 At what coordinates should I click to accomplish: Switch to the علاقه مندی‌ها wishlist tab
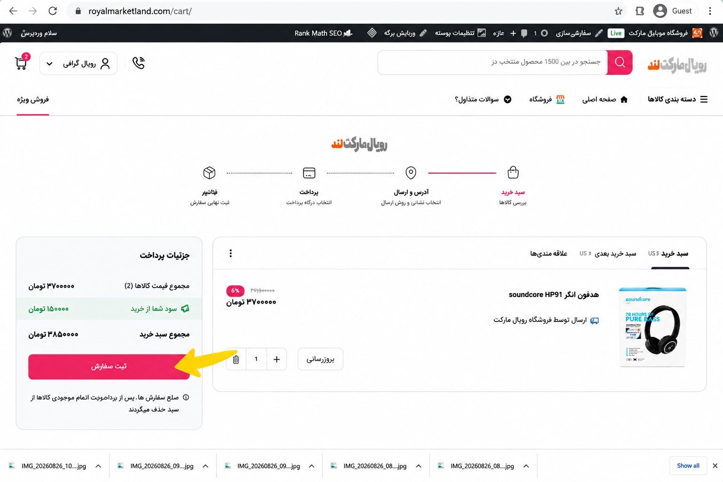point(548,254)
